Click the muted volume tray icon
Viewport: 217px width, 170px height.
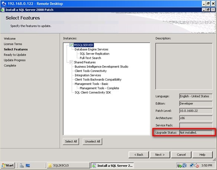point(197,166)
